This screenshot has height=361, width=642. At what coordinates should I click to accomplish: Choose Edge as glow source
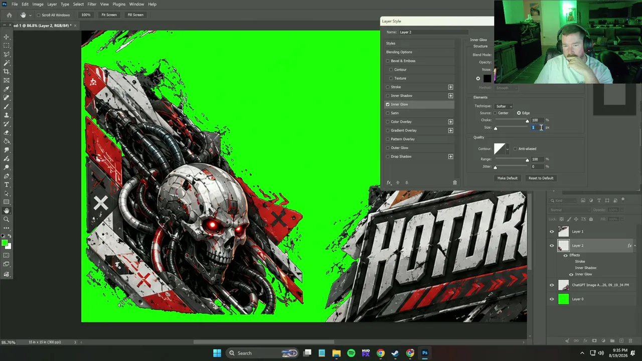[x=519, y=113]
